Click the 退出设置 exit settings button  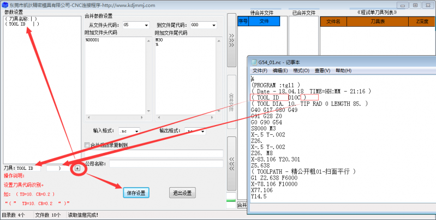[x=182, y=193]
